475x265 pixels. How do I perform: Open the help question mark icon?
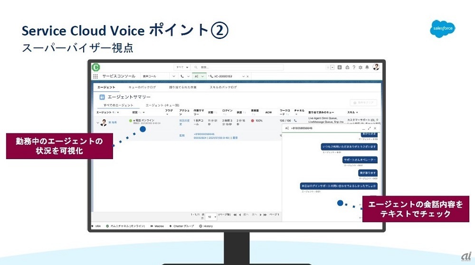point(354,67)
